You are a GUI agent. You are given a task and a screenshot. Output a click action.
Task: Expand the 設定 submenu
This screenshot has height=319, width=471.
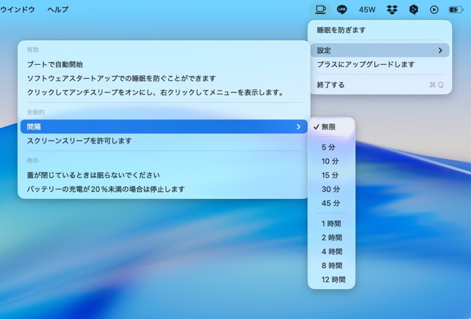(x=379, y=51)
